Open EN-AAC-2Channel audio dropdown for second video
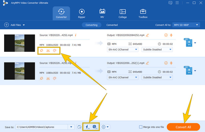Screen dimensions: 205x132 (x=123, y=77)
